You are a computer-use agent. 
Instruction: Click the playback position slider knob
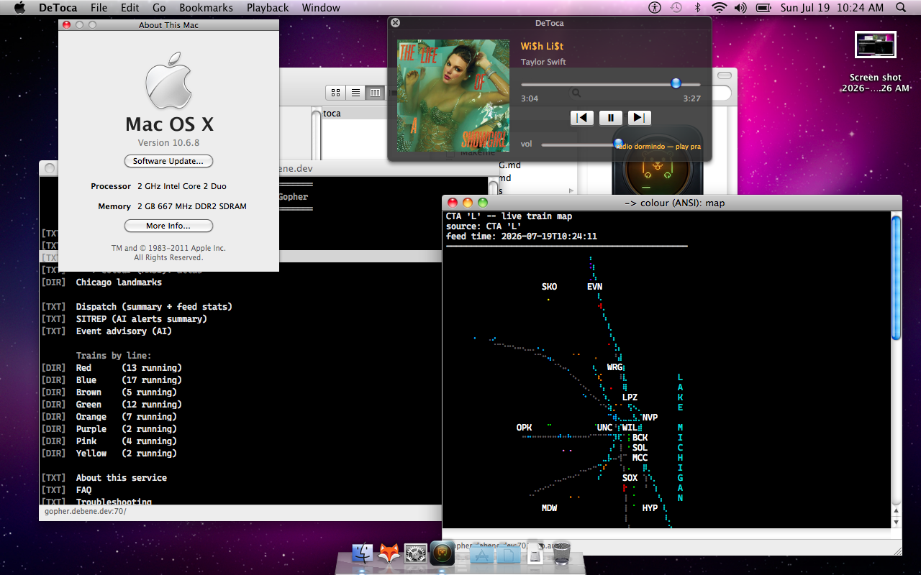point(676,83)
